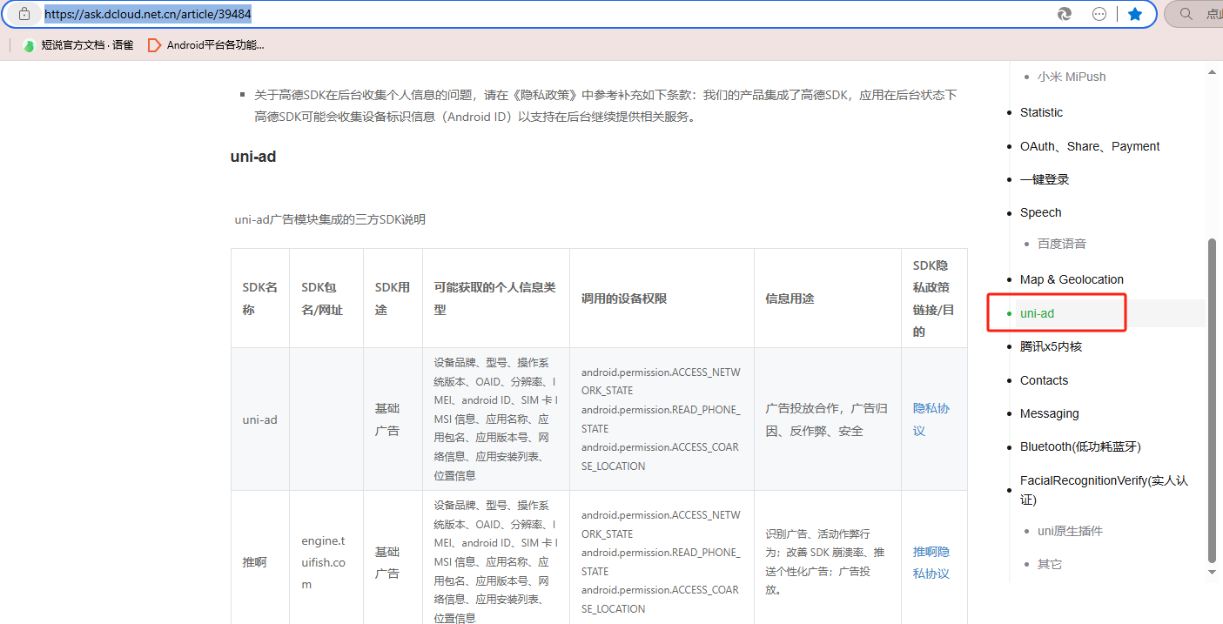Click the SDK包名/网址 column header
The image size is (1223, 624).
click(326, 299)
